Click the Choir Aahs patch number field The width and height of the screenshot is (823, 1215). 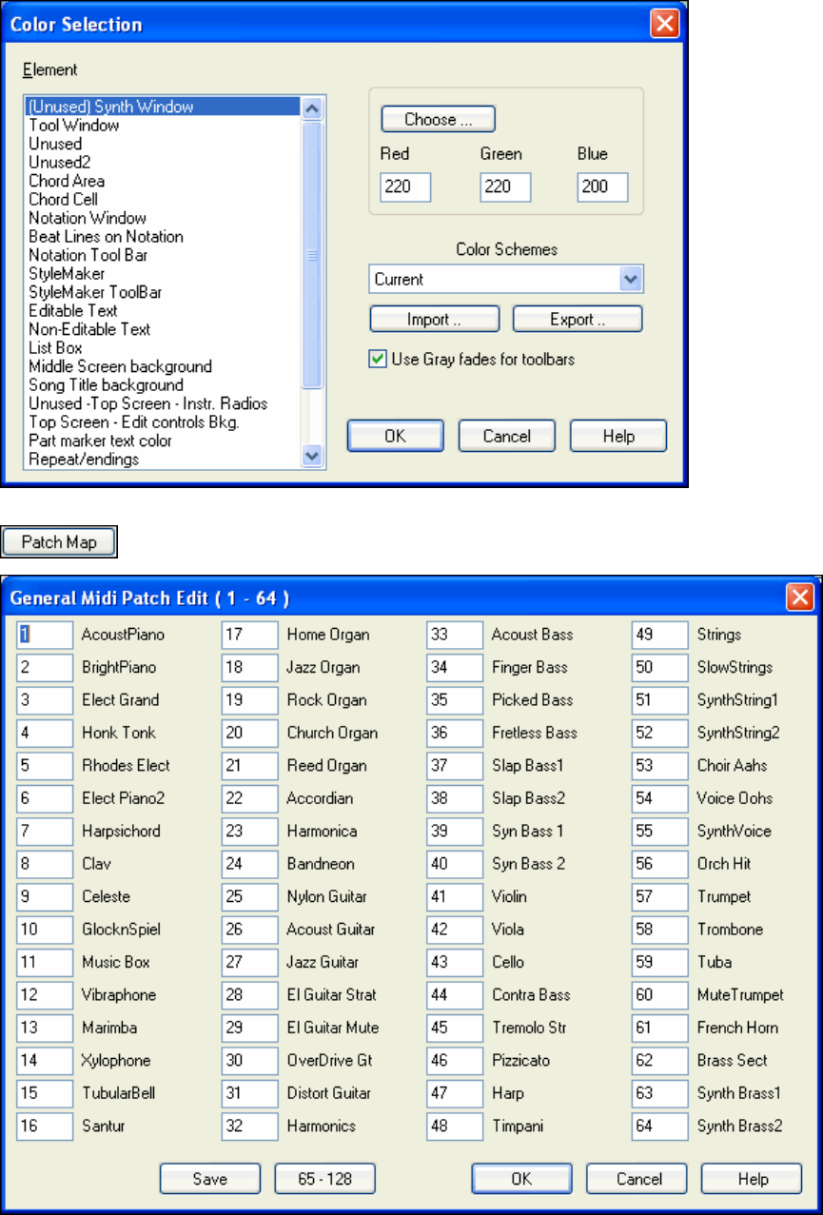(660, 765)
